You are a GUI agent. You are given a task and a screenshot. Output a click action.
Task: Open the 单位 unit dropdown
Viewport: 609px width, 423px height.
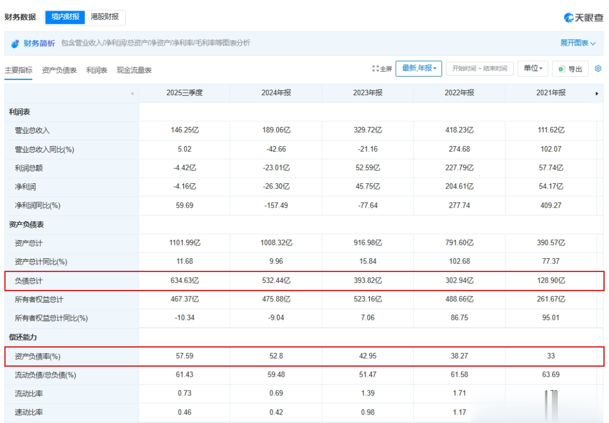532,68
